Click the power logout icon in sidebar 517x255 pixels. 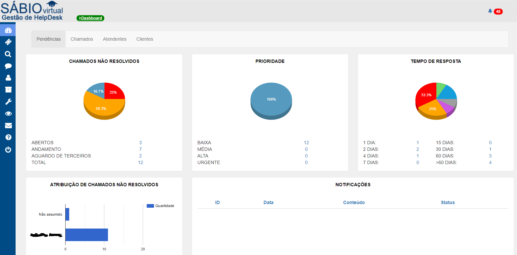coord(8,149)
